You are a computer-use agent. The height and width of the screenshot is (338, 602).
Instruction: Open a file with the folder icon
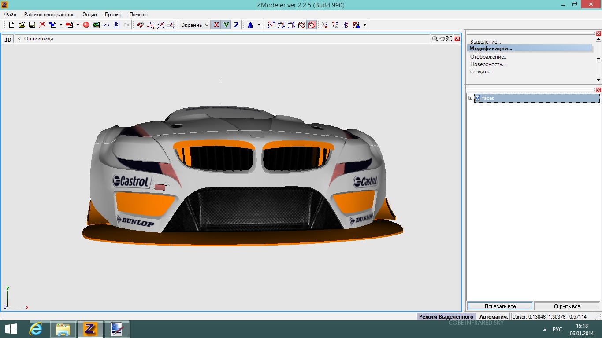pyautogui.click(x=22, y=25)
